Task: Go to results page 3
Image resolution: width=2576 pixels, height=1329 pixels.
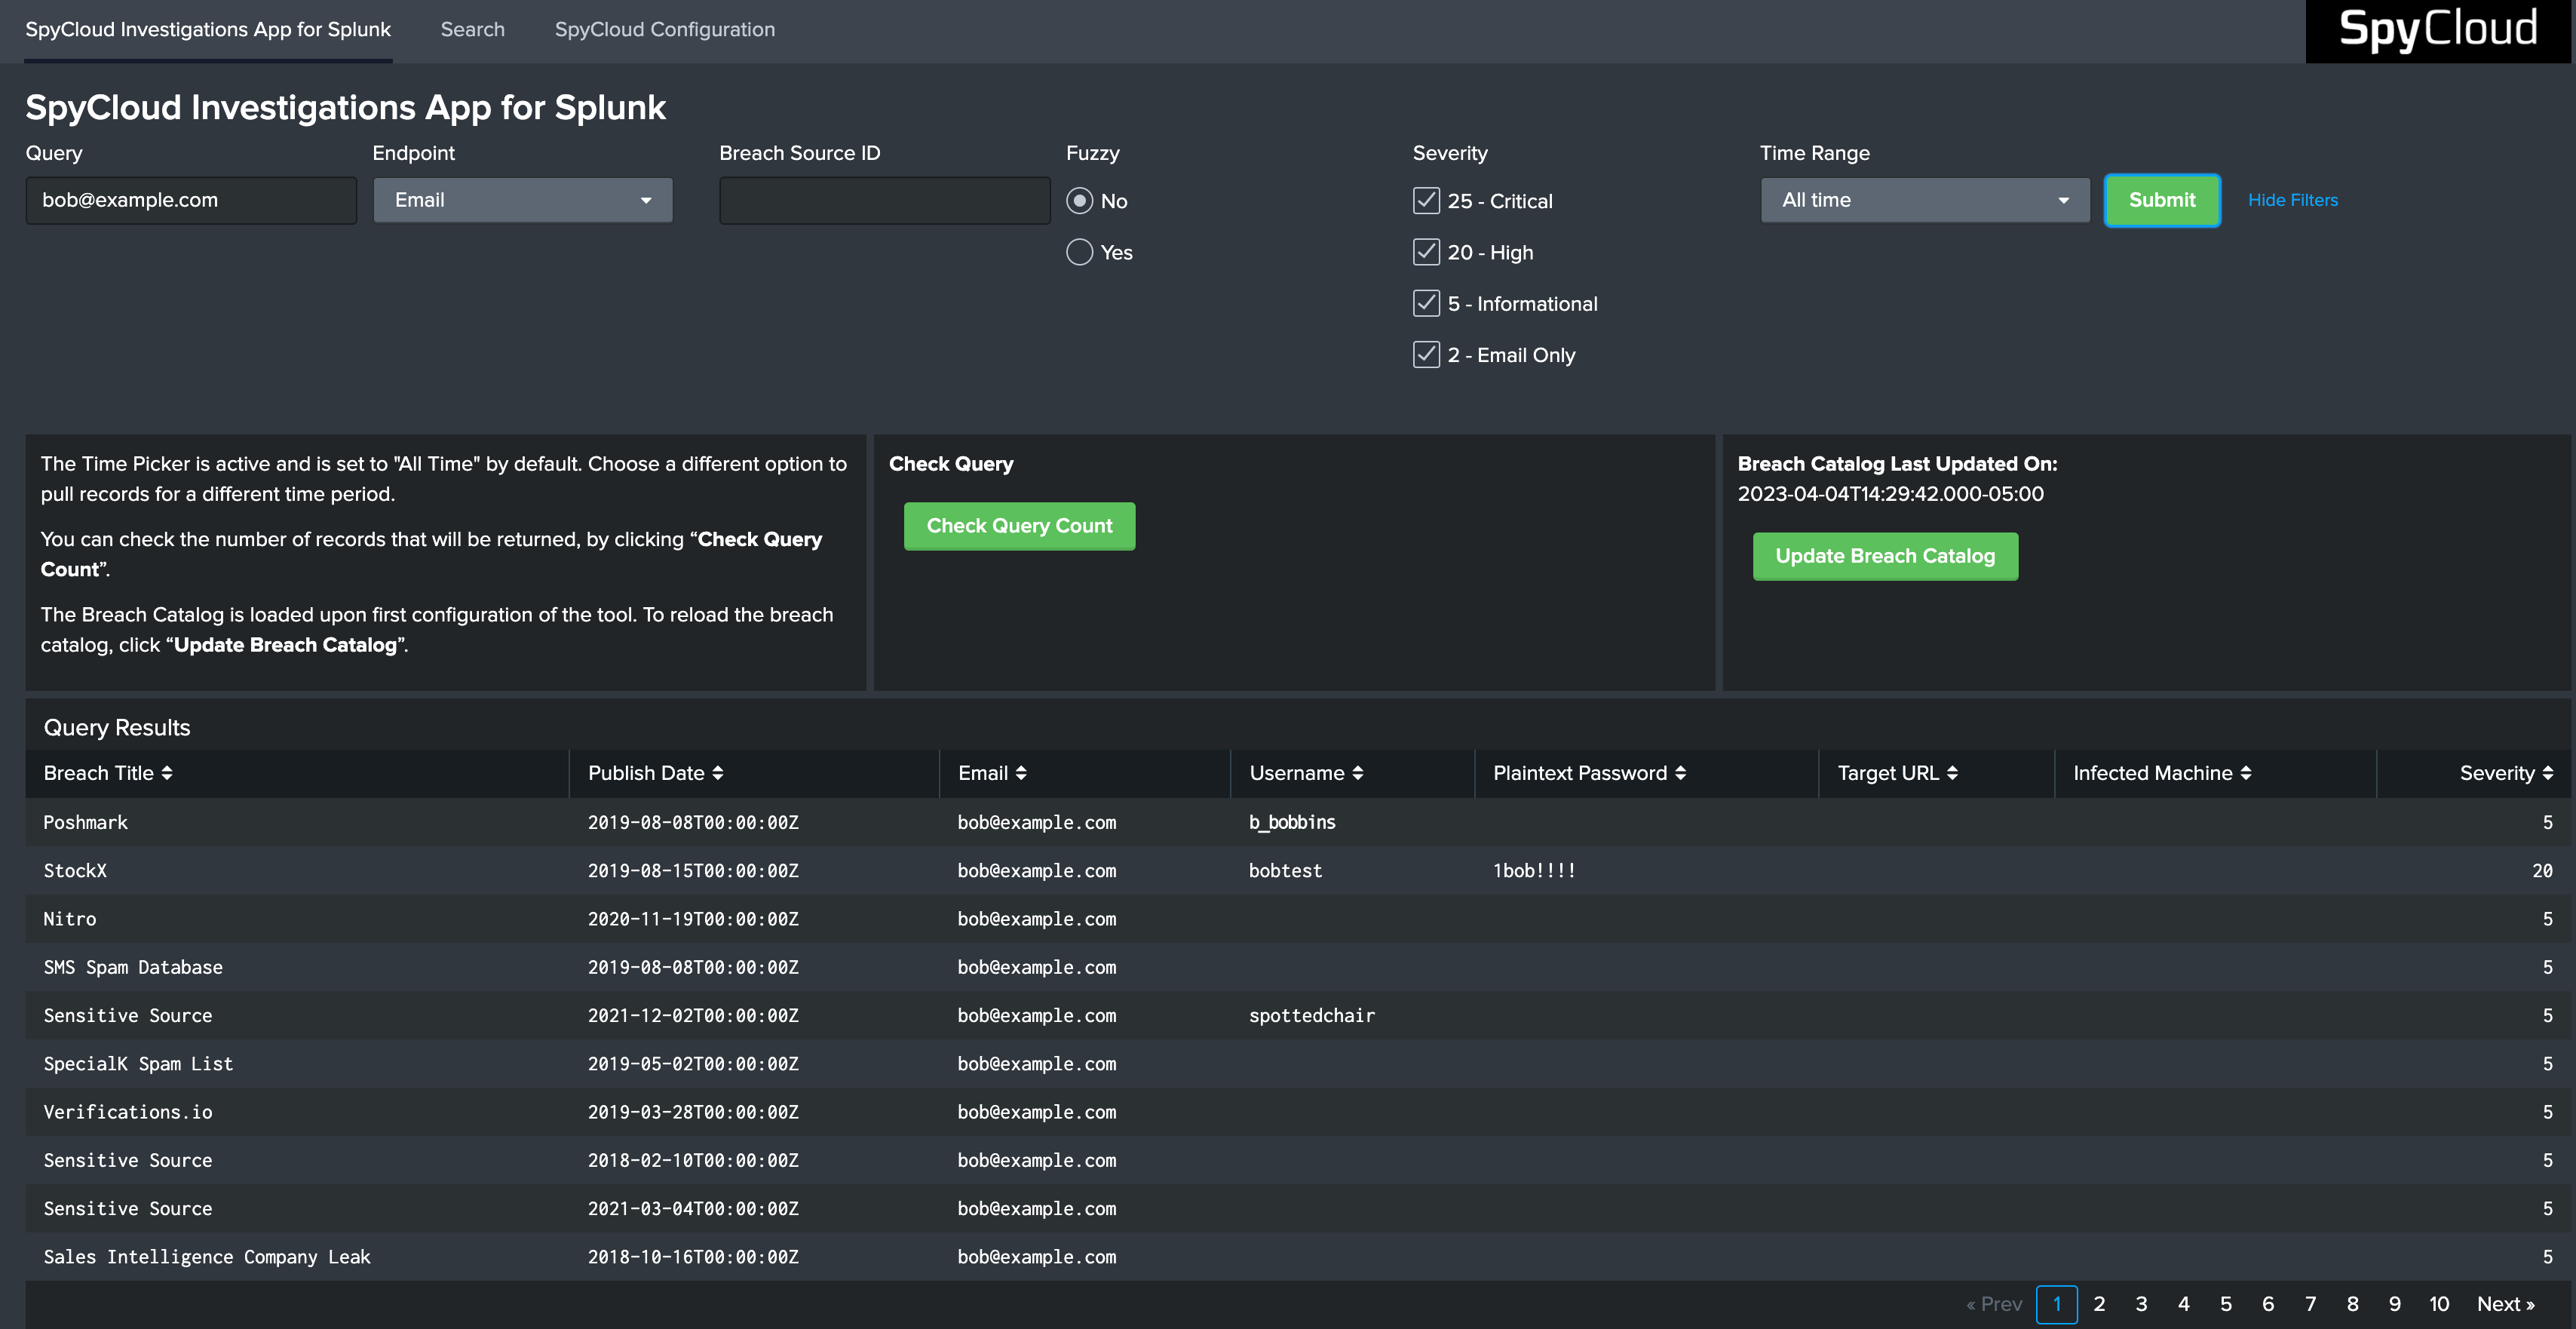Action: point(2141,1304)
